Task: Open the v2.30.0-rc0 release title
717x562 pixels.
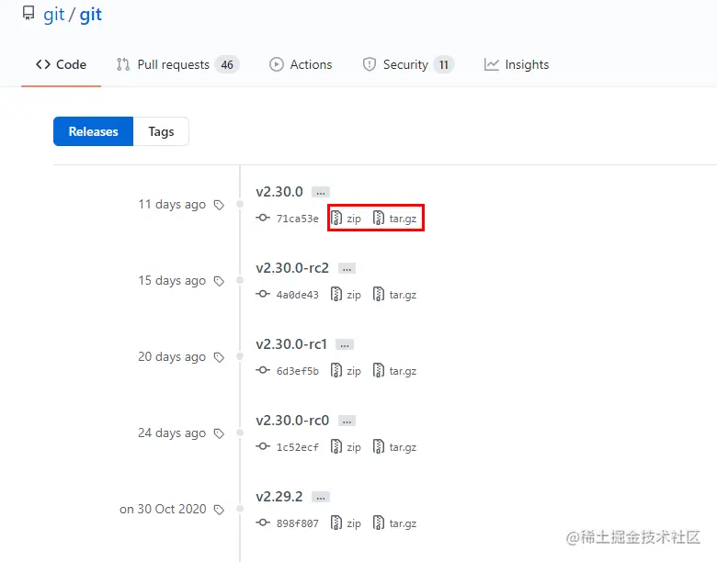Action: 292,421
